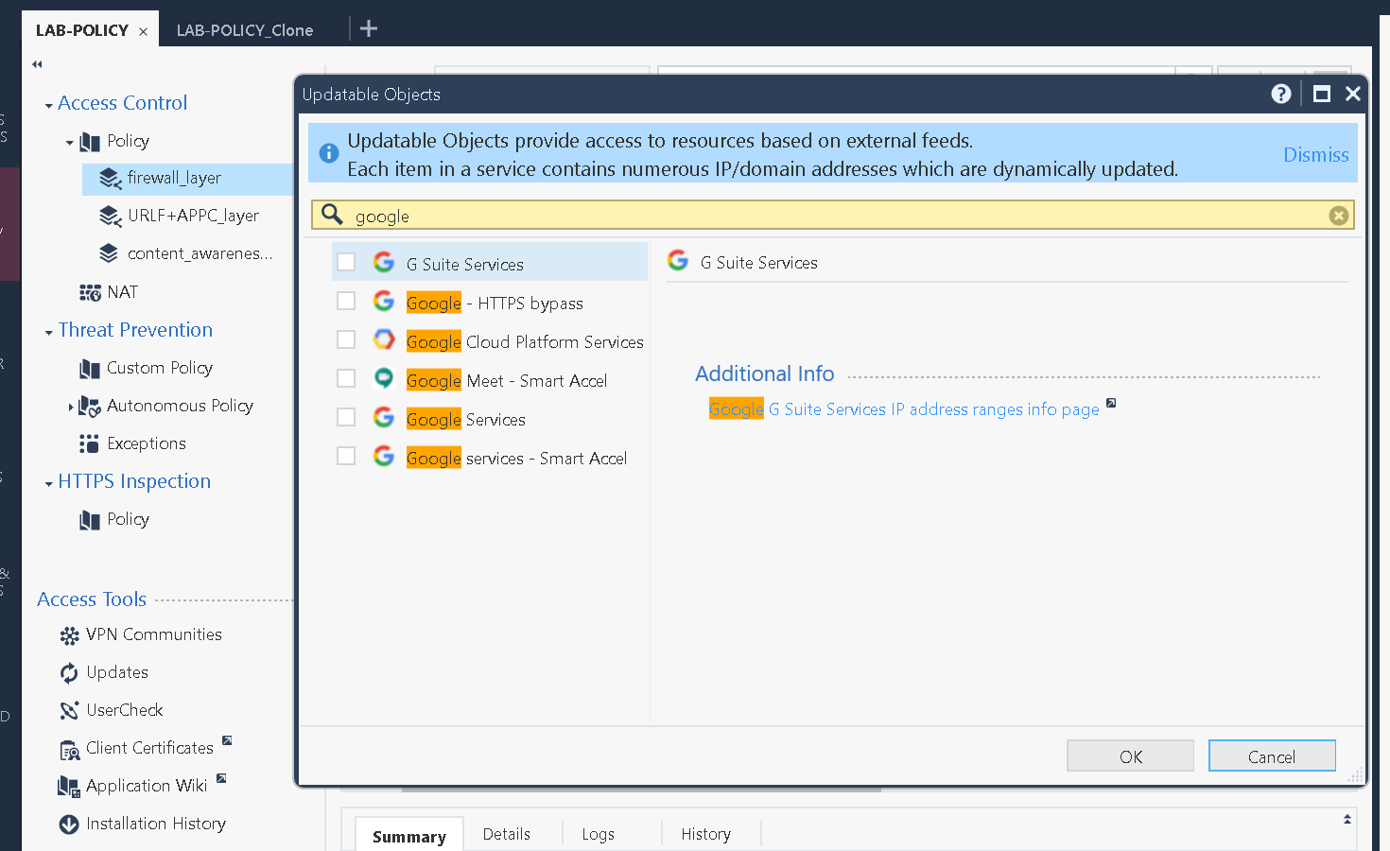Click the Google Meet Smart Accel icon
The width and height of the screenshot is (1390, 851).
coord(384,378)
